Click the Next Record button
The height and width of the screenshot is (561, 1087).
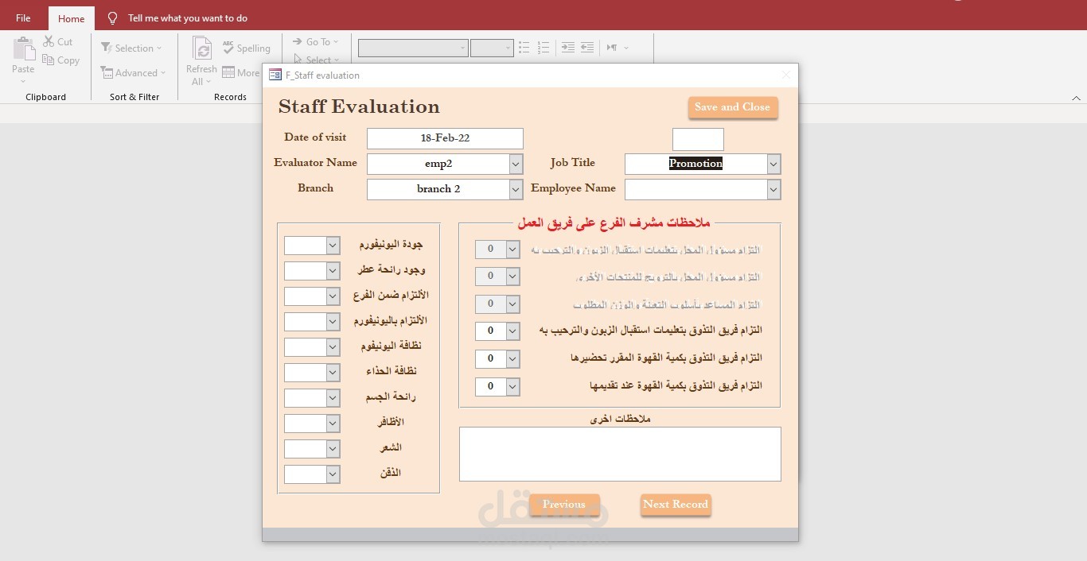click(675, 505)
